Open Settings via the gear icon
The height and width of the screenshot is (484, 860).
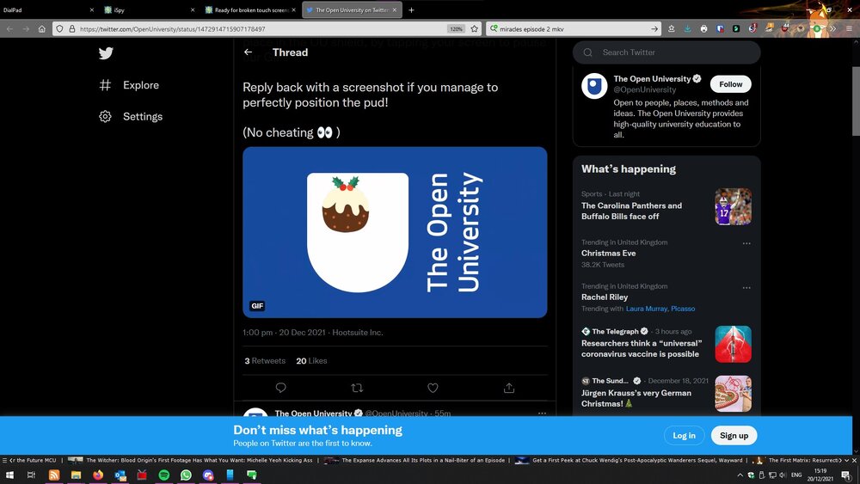pos(105,116)
